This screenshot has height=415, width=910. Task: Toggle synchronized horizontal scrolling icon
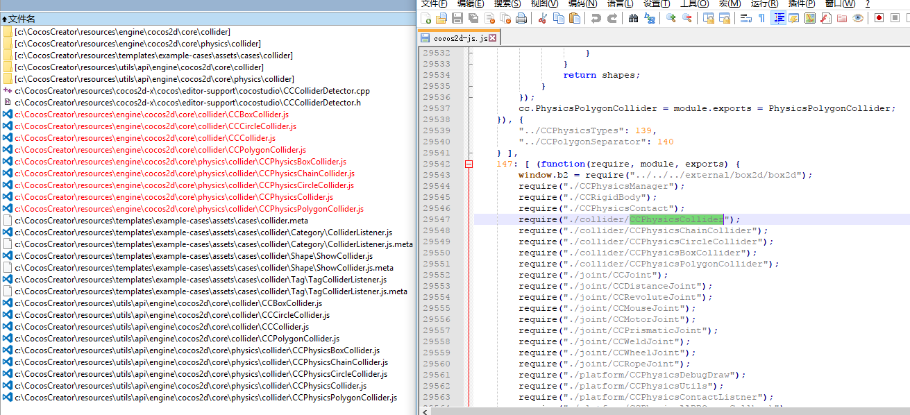tap(724, 18)
